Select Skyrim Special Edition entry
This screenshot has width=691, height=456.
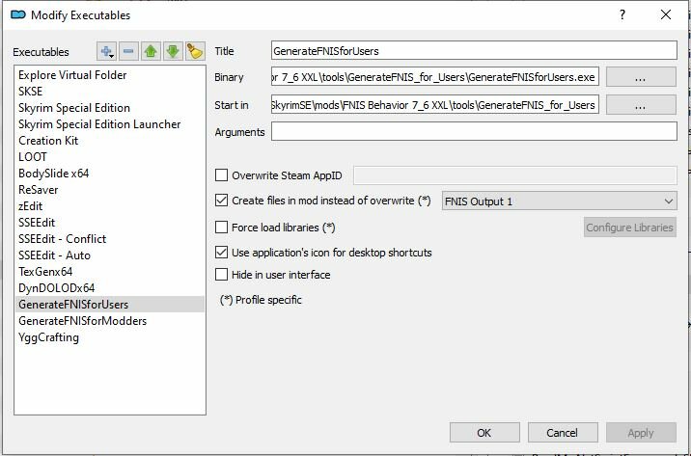click(110, 108)
